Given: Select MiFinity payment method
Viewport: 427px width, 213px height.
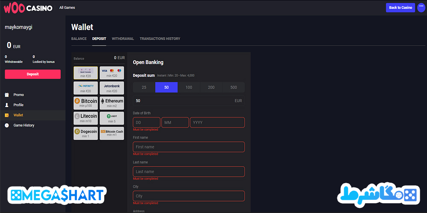Looking at the screenshot, I should 85,88.
